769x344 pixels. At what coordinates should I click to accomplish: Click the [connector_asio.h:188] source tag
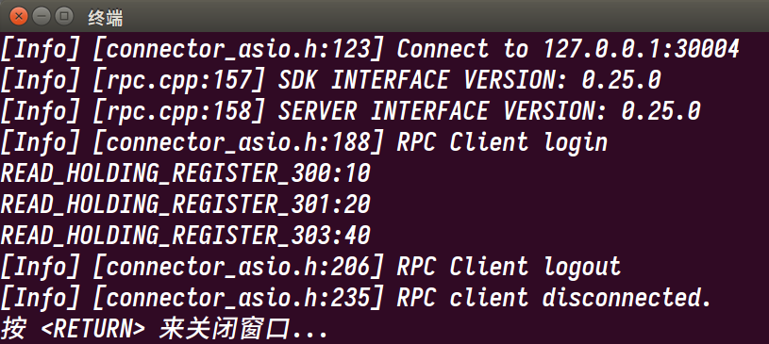[x=238, y=143]
